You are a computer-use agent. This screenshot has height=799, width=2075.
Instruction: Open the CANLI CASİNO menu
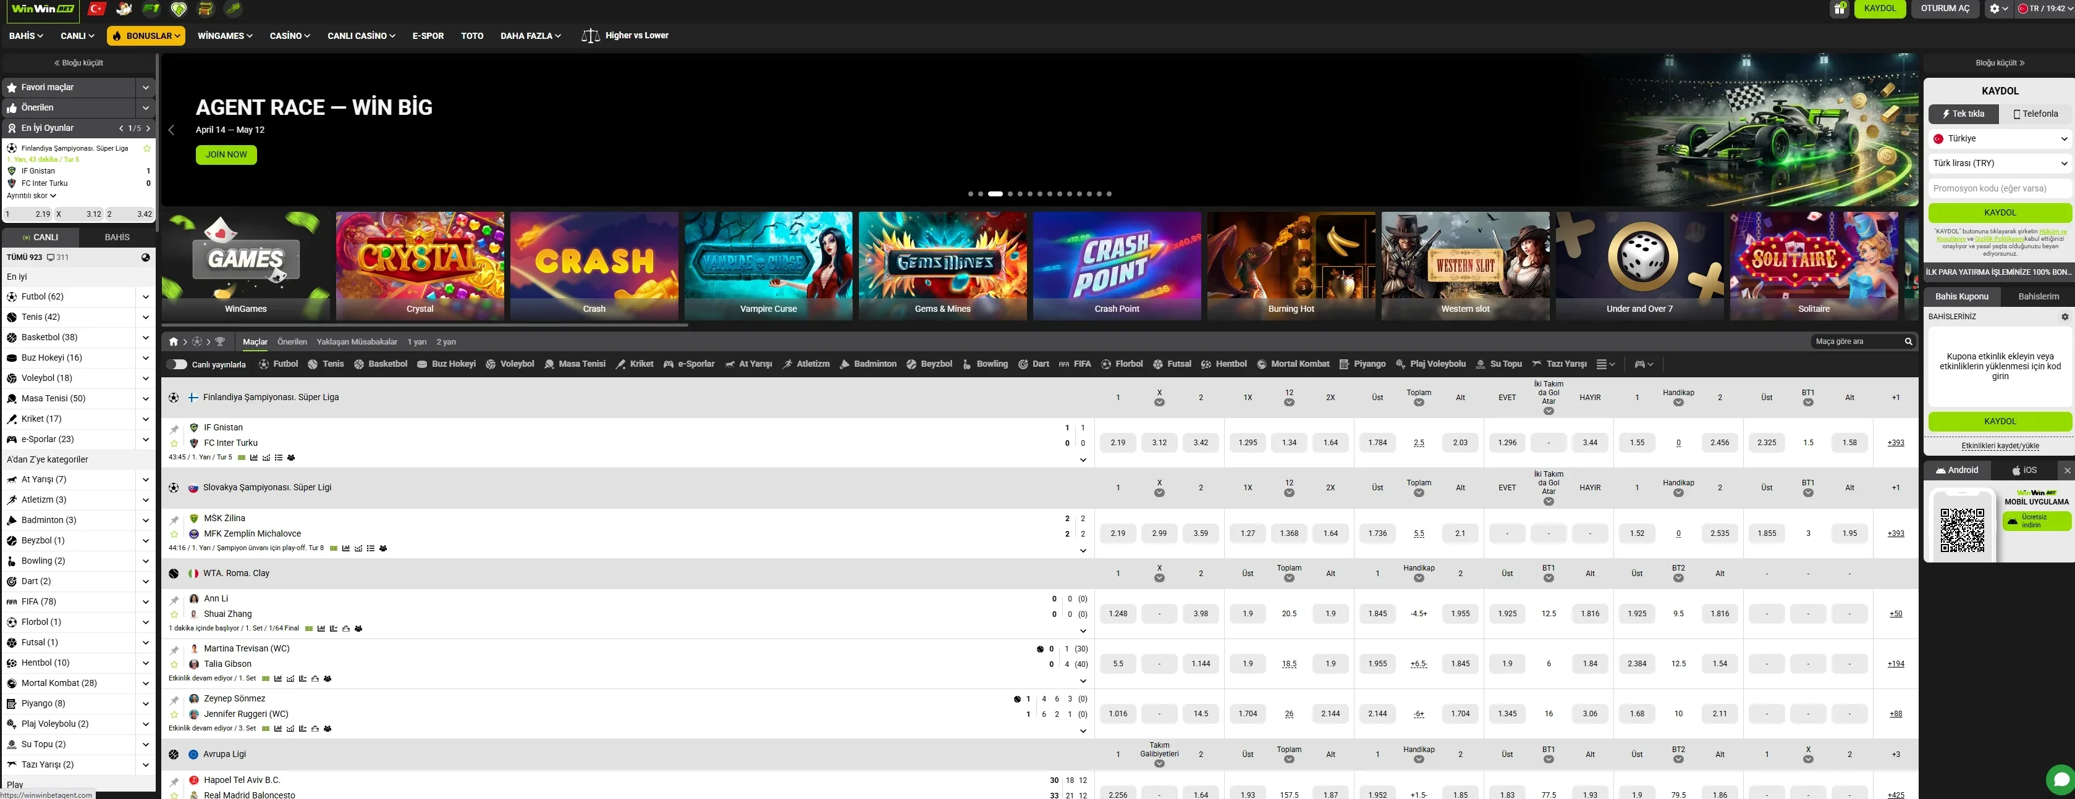point(361,36)
